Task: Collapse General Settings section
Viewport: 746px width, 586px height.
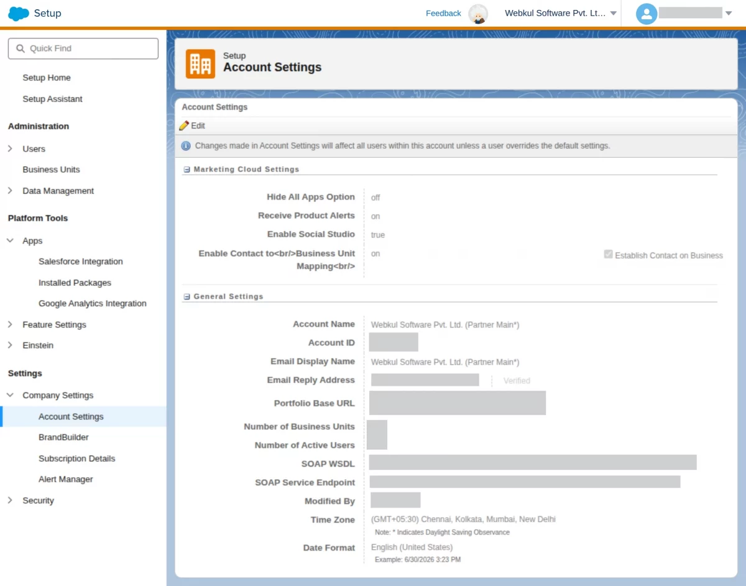Action: pyautogui.click(x=186, y=297)
